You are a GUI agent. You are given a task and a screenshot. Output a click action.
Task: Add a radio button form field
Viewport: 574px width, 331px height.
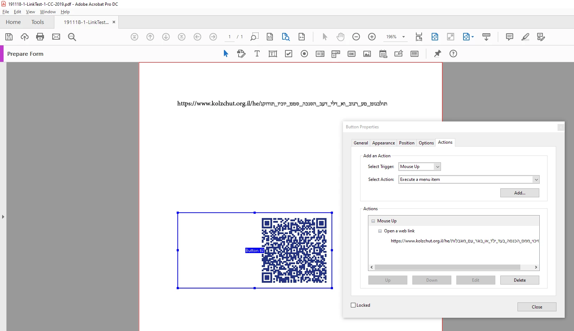click(304, 54)
